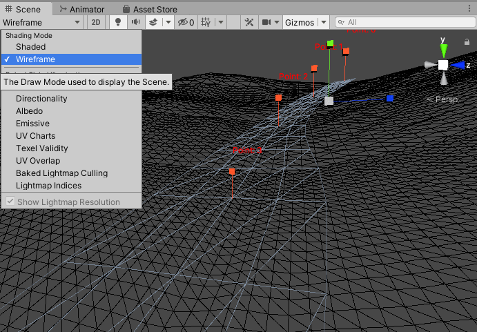Choose Lightmap Indices draw mode
The height and width of the screenshot is (332, 477).
click(72, 186)
